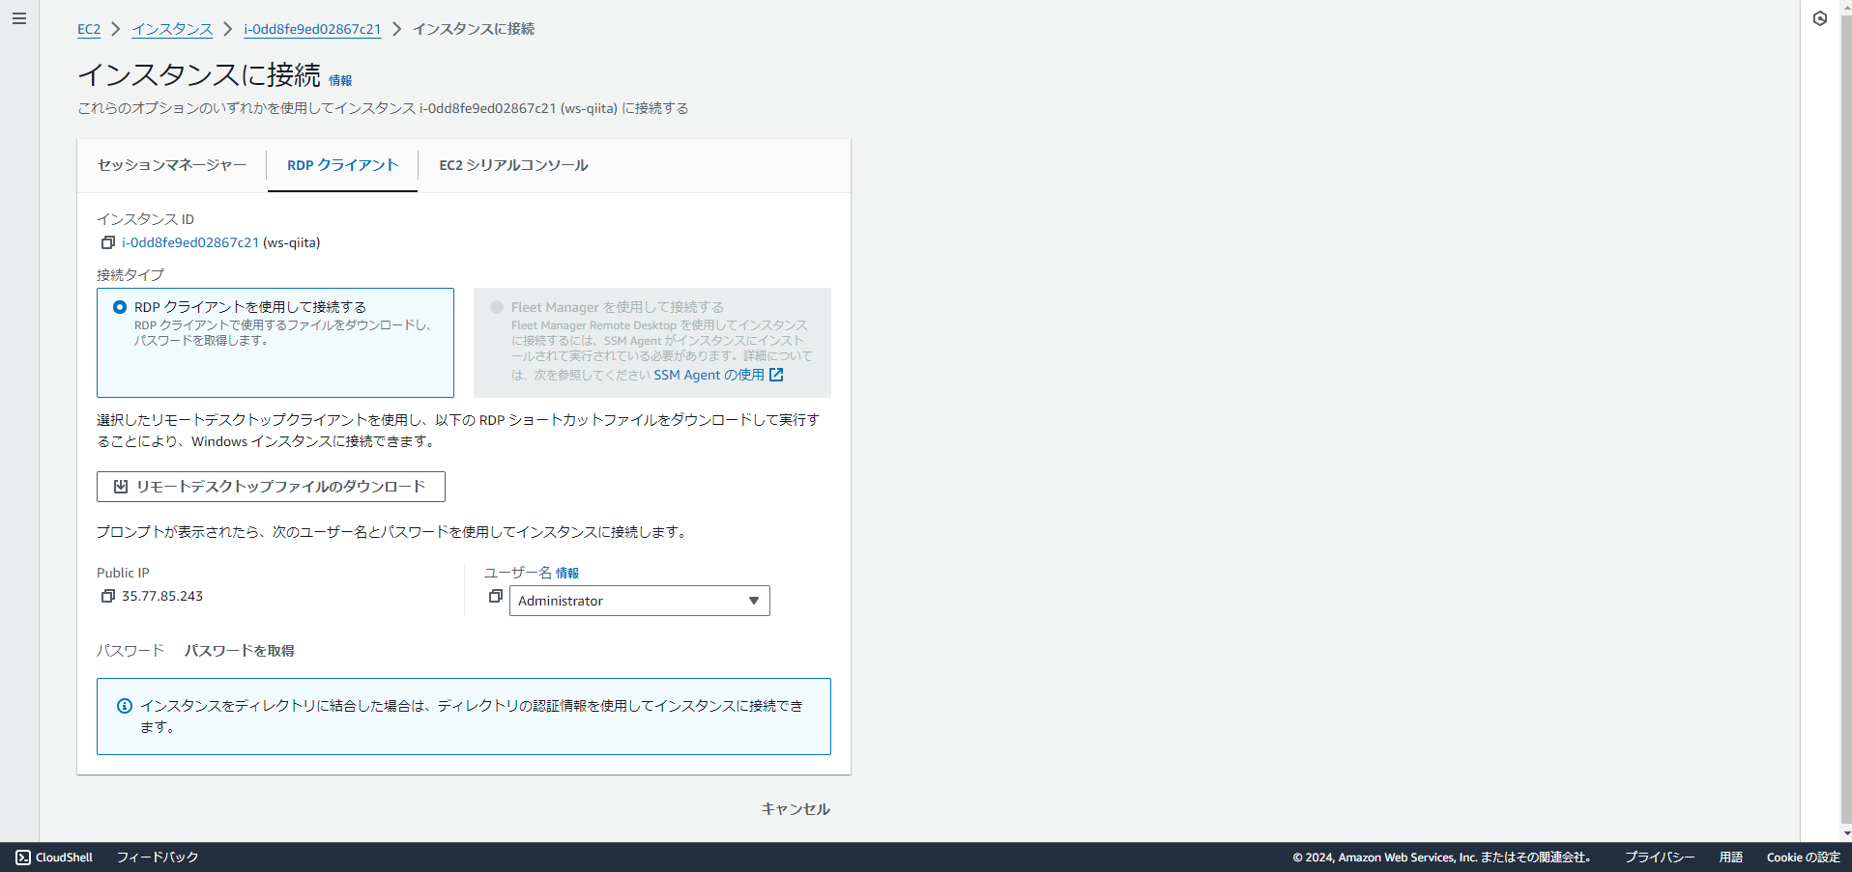Open the Administrator username dropdown

tap(640, 601)
